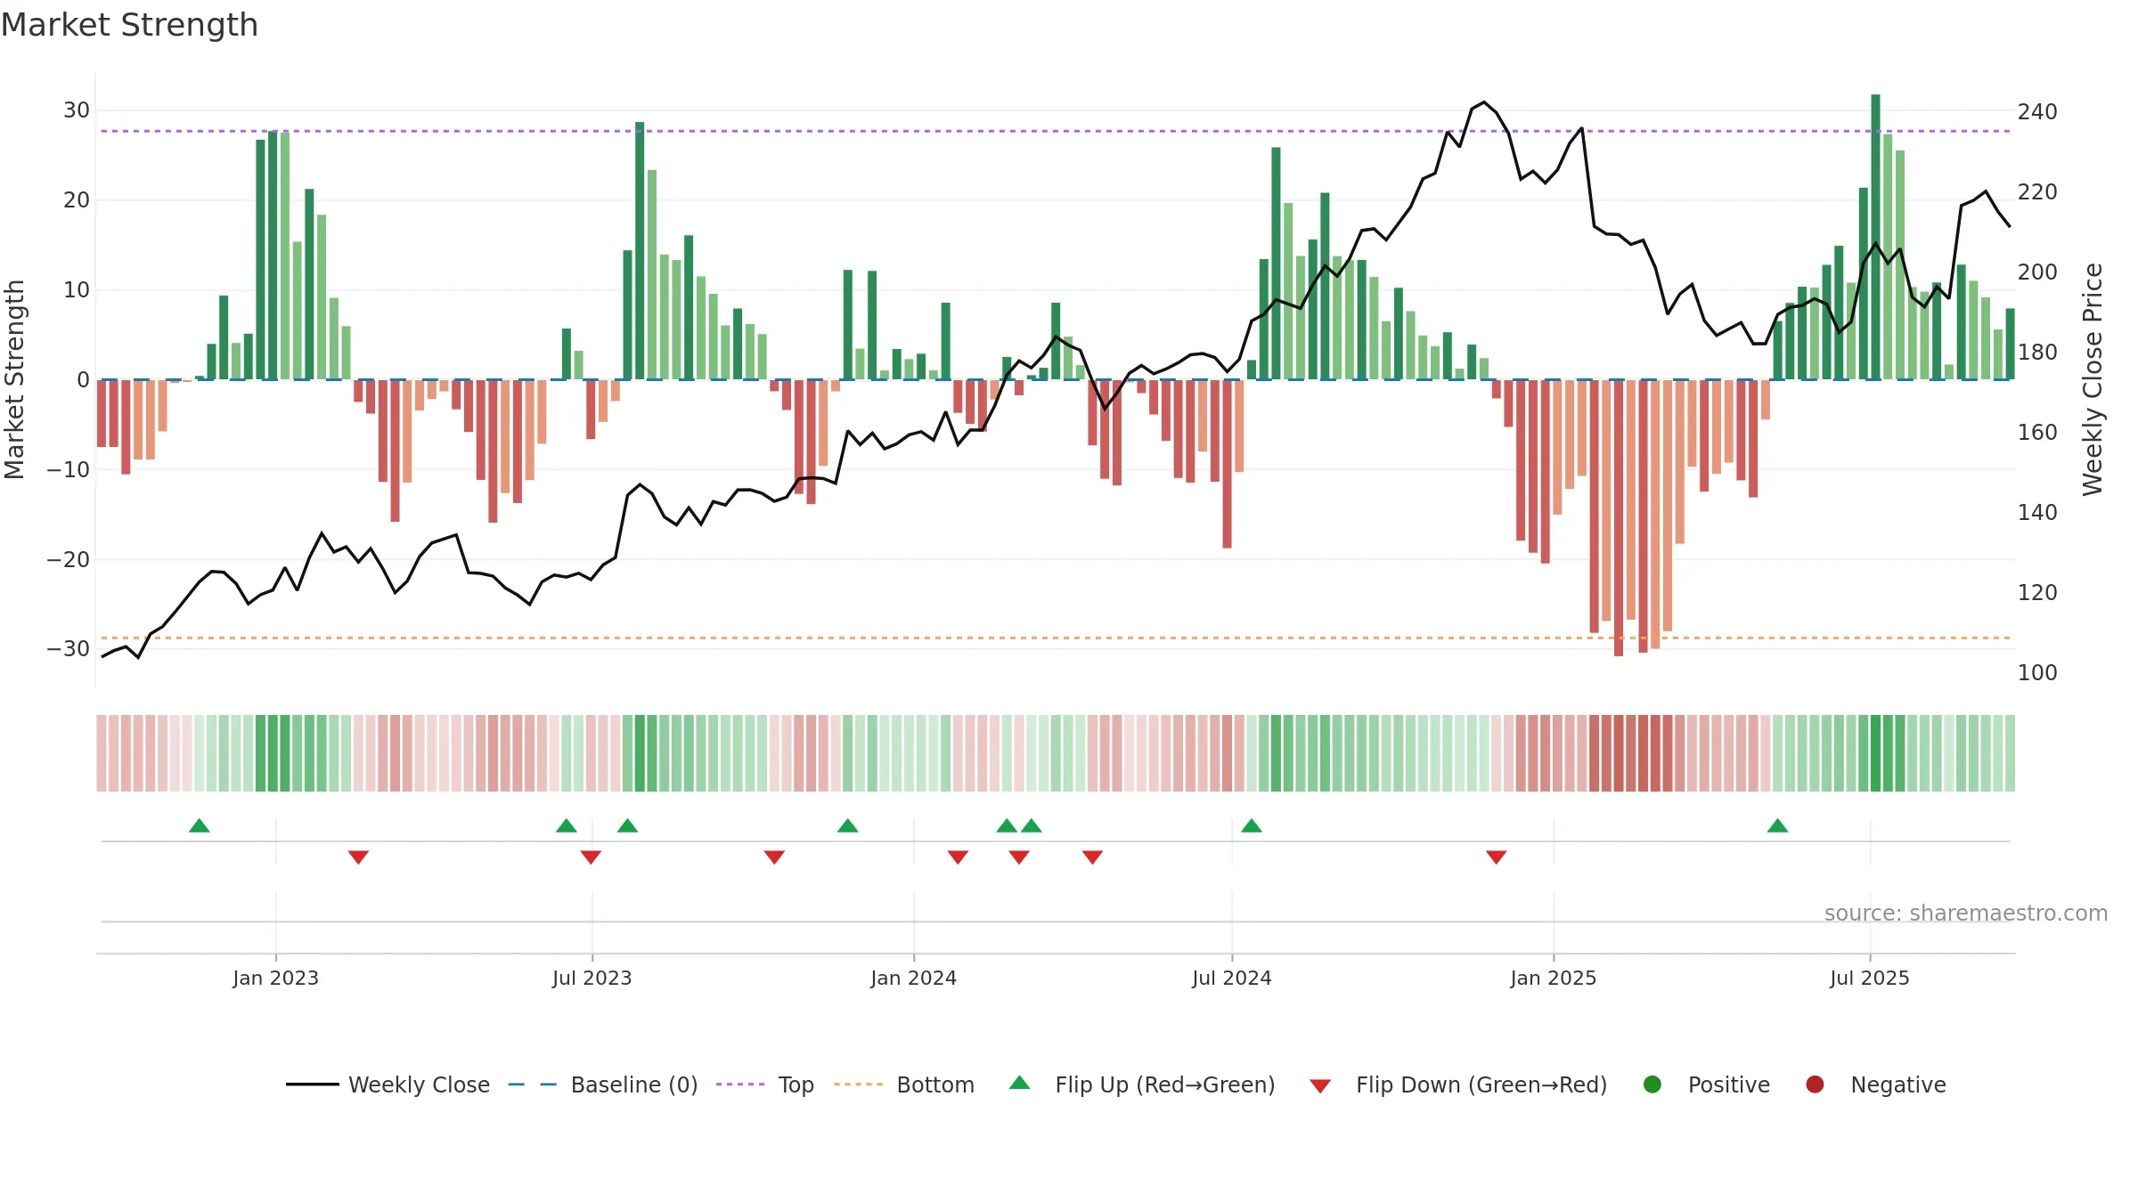This screenshot has width=2138, height=1202.
Task: Click the flip-down marker before Jan 2025
Action: click(x=1496, y=857)
